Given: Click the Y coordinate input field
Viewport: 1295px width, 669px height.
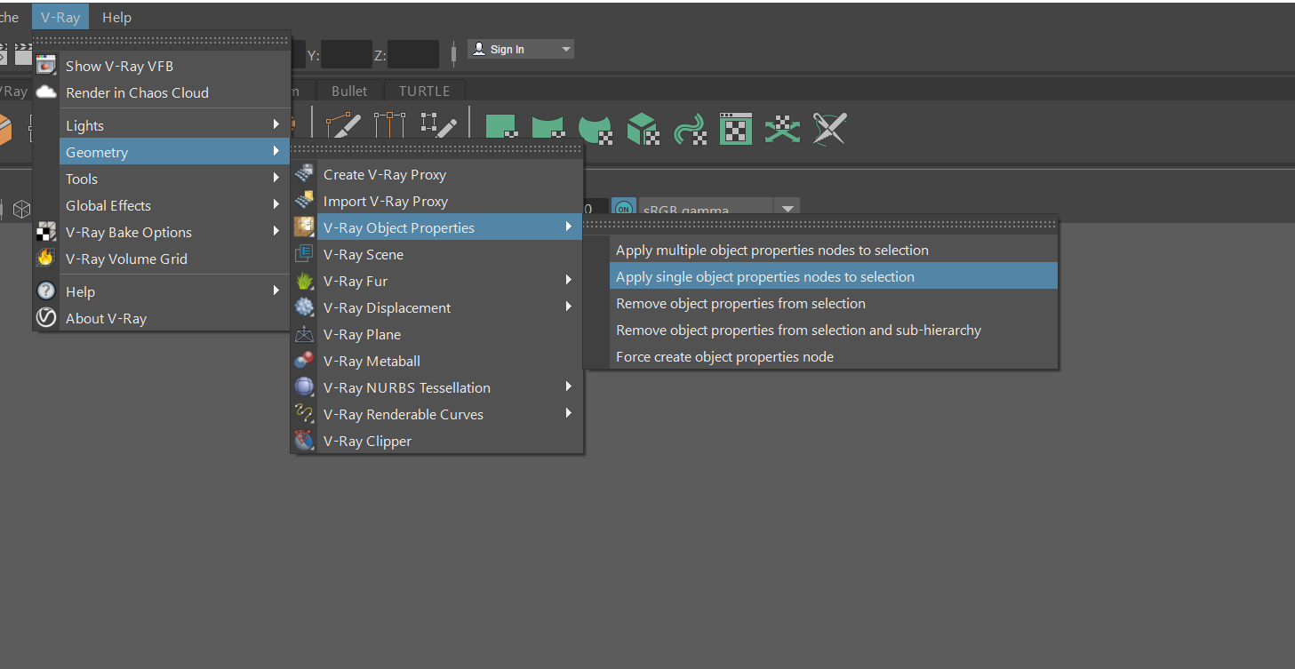Looking at the screenshot, I should tap(347, 54).
